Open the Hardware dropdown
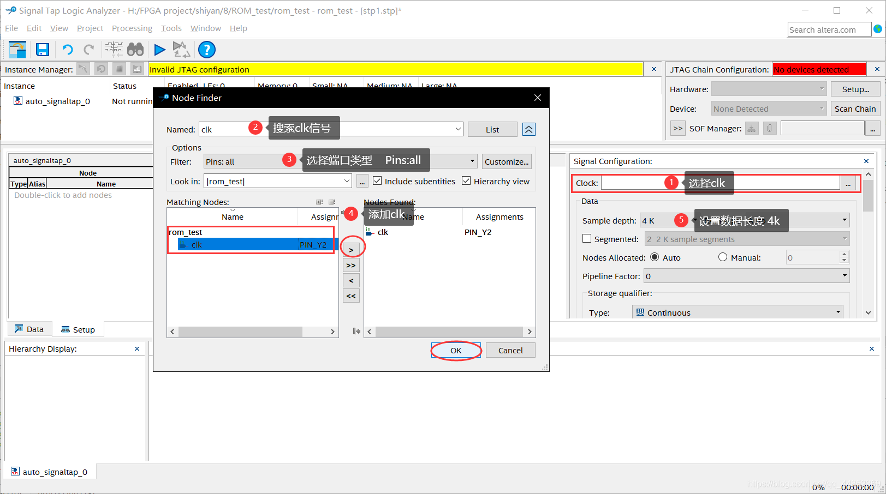The width and height of the screenshot is (886, 494). tap(769, 88)
